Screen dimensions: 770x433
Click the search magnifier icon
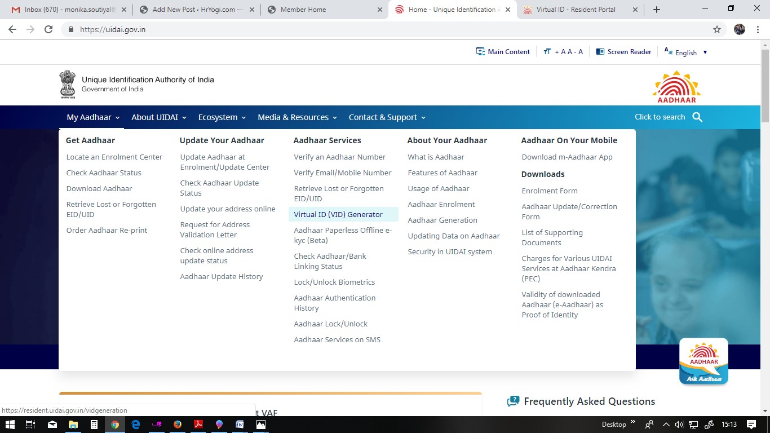click(x=697, y=117)
